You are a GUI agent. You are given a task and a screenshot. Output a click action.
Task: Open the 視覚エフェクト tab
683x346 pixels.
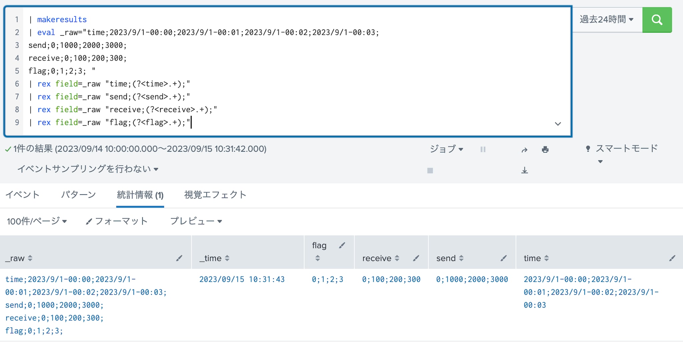215,195
